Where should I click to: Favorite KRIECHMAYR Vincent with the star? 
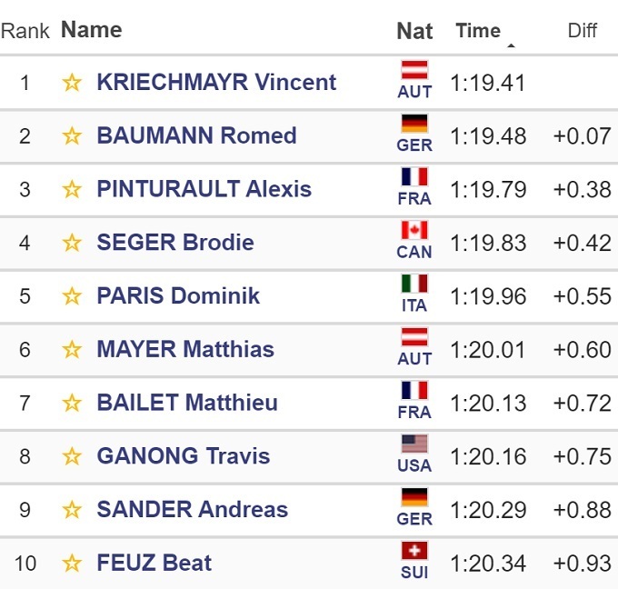[72, 83]
